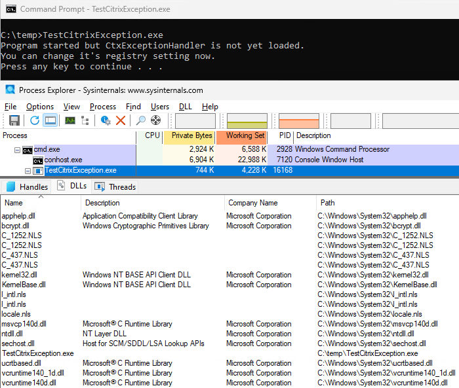Click the orange physical memory graph
The width and height of the screenshot is (459, 388).
[x=299, y=120]
